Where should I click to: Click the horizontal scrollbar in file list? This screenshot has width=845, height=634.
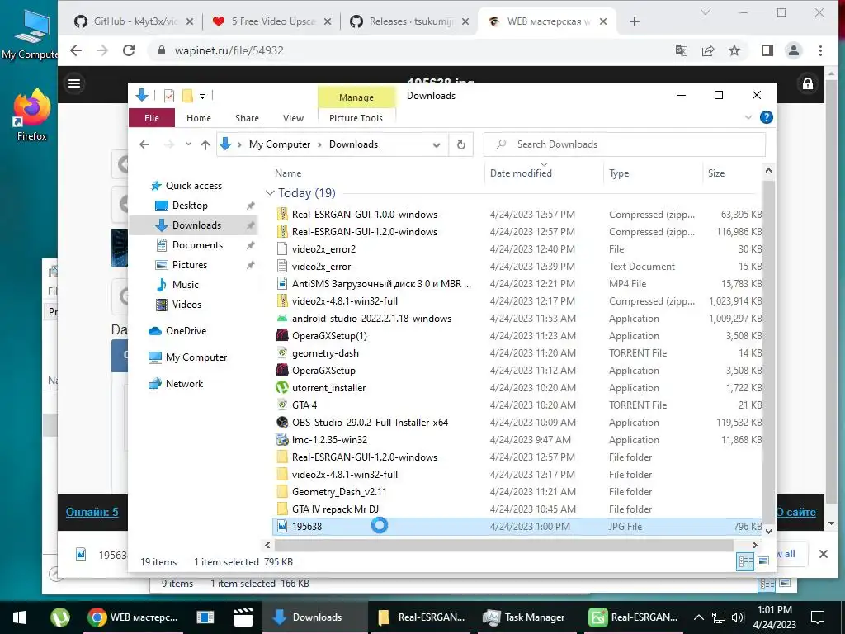tap(504, 545)
